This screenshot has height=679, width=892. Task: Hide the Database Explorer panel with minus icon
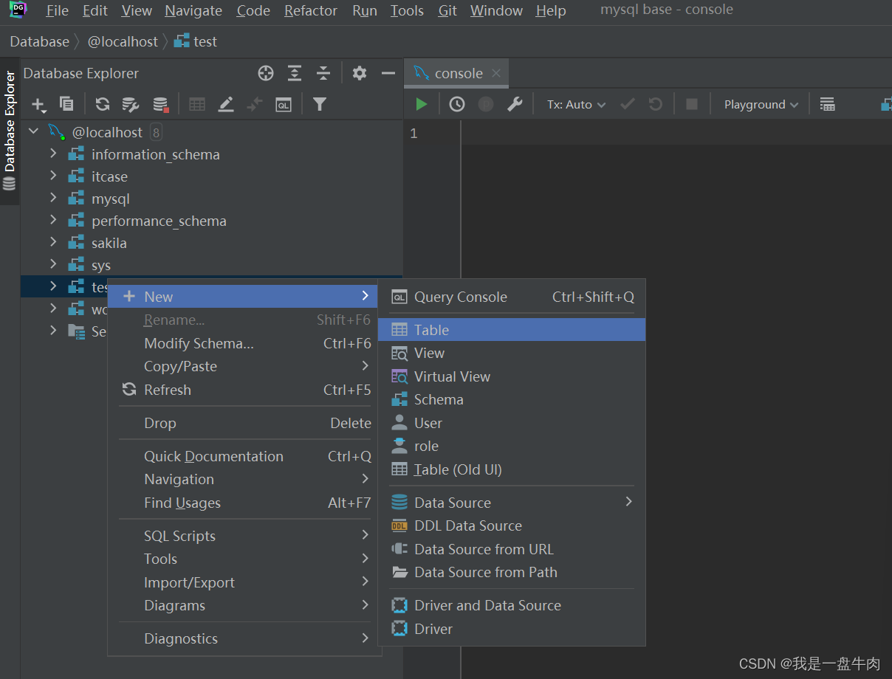[x=388, y=73]
